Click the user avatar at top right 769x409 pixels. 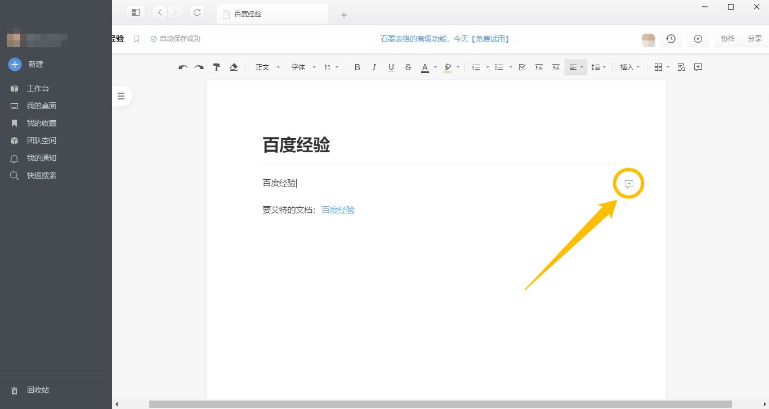pyautogui.click(x=649, y=39)
